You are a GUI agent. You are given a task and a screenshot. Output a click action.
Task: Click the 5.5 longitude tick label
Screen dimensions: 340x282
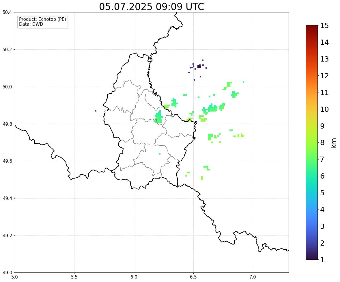coord(74,277)
